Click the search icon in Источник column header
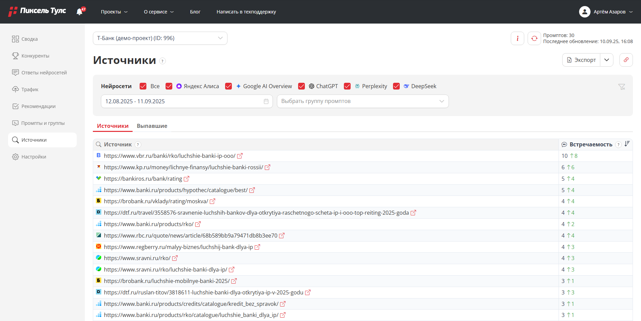 [x=99, y=144]
